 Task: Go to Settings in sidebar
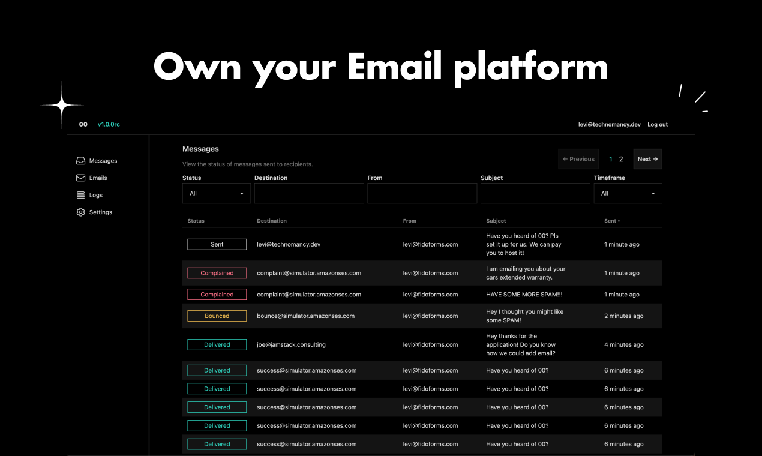tap(101, 212)
